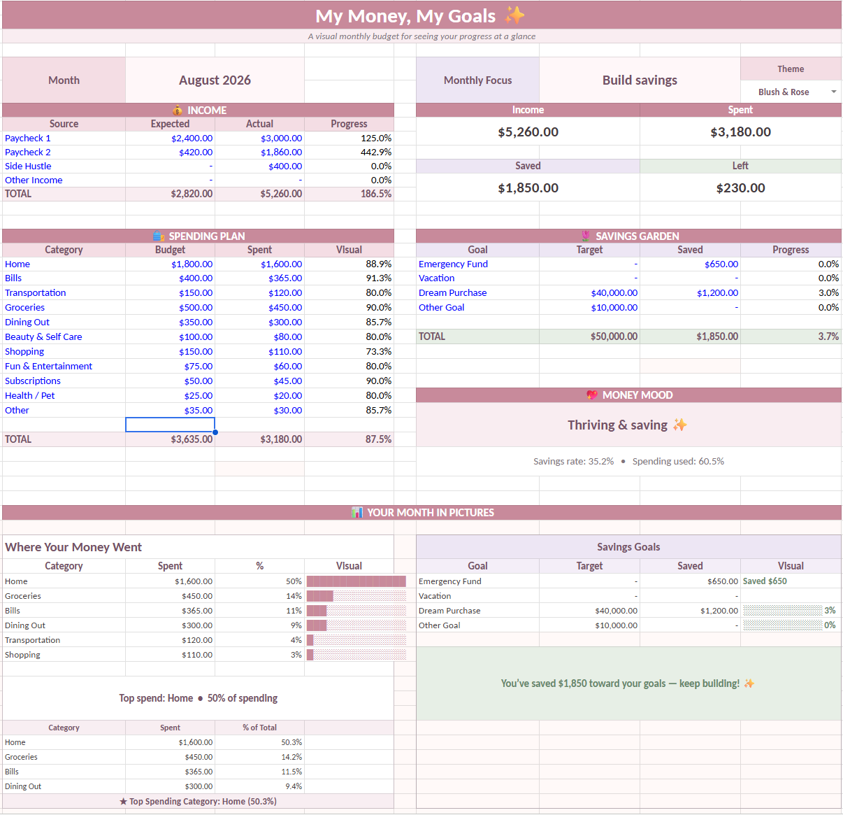The height and width of the screenshot is (815, 843).
Task: Click Fun & Entertainment category cell
Action: 64,366
